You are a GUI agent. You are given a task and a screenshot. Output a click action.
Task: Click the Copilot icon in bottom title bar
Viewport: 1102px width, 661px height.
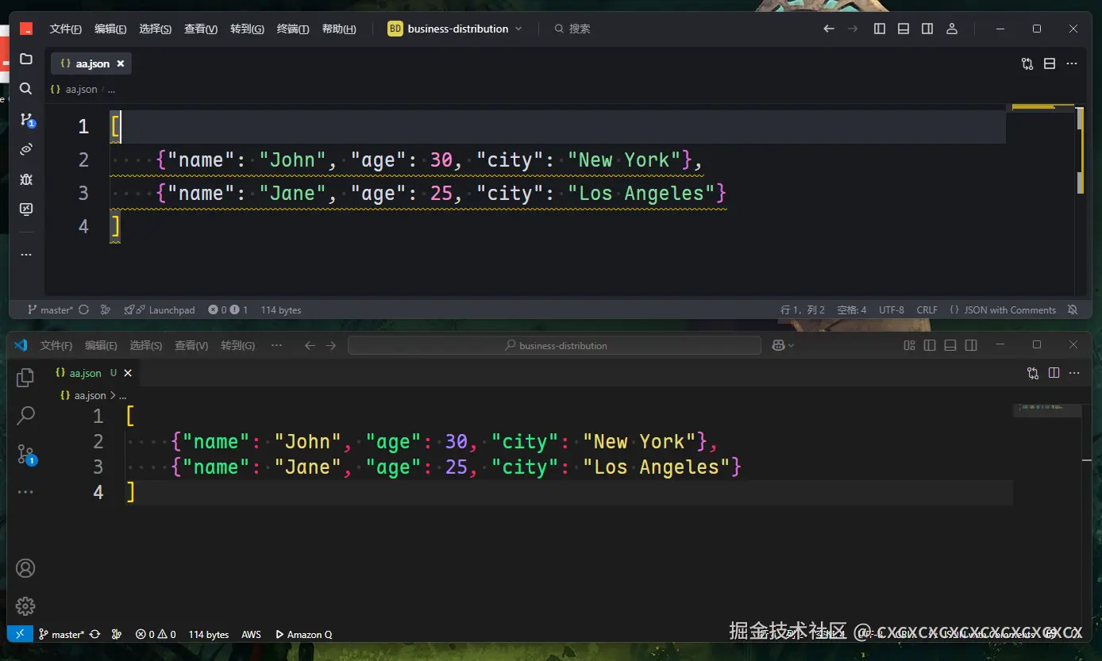click(x=779, y=345)
